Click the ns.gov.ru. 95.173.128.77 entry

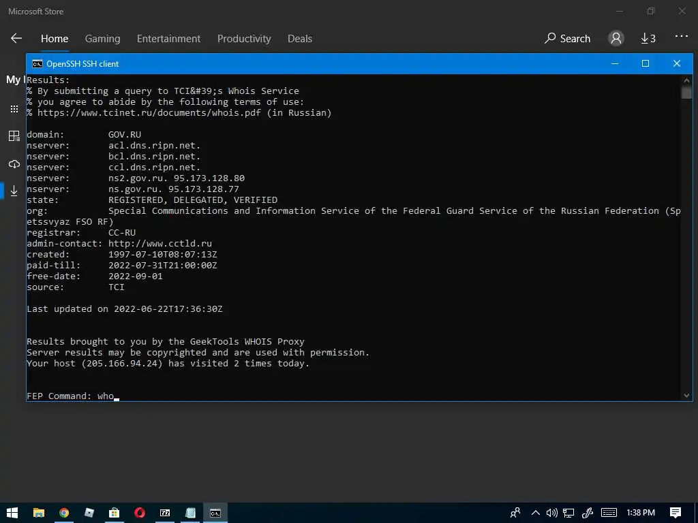click(174, 189)
